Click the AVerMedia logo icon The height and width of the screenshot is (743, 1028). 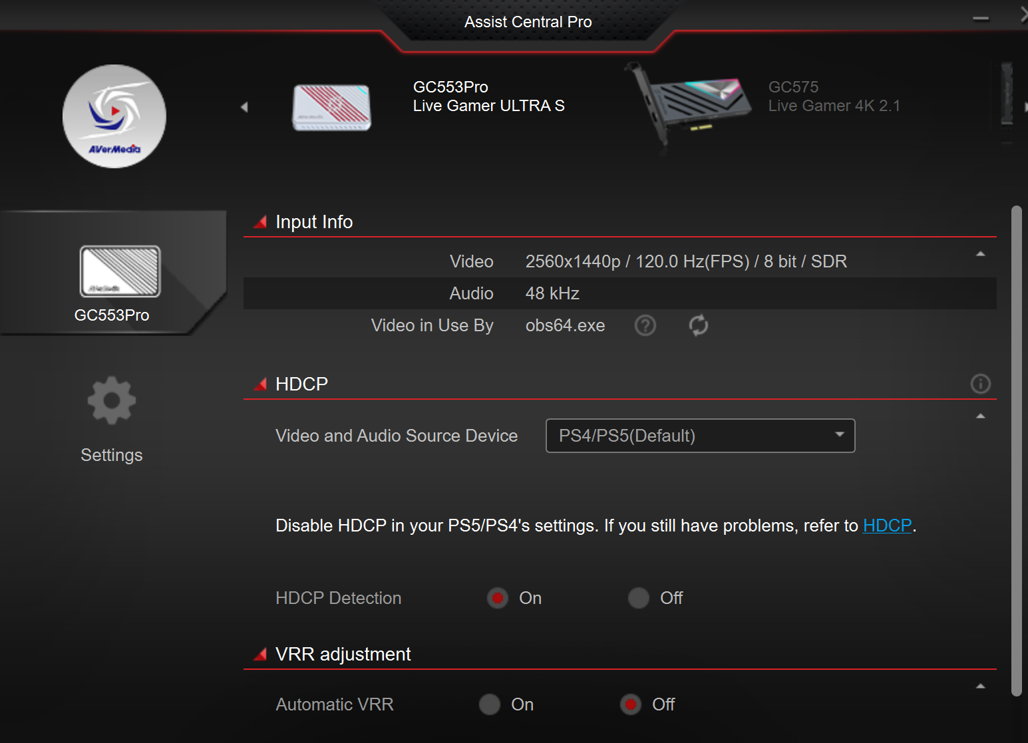(114, 116)
